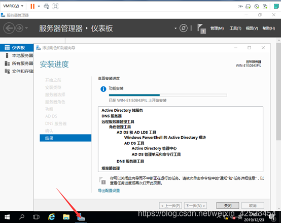Click the DNS 服务器 entry in list

pyautogui.click(x=112, y=116)
